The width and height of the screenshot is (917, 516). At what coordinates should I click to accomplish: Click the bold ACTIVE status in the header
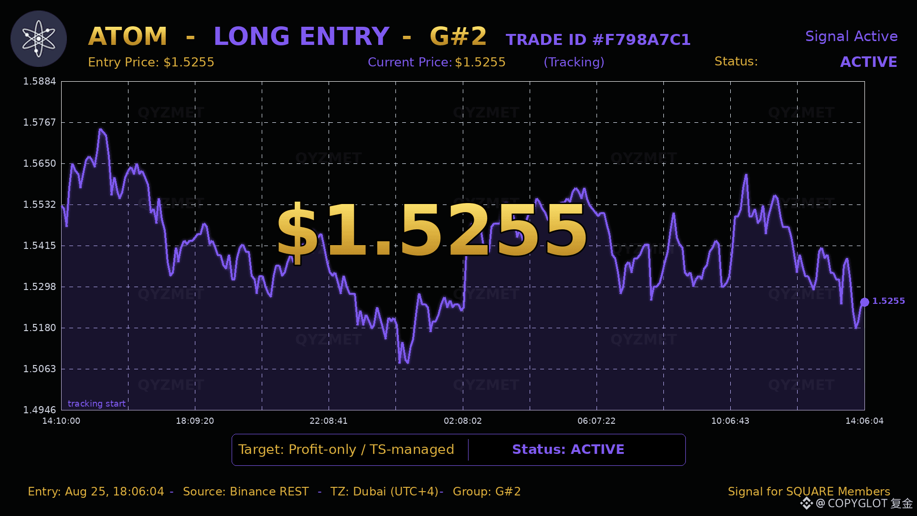(x=869, y=62)
